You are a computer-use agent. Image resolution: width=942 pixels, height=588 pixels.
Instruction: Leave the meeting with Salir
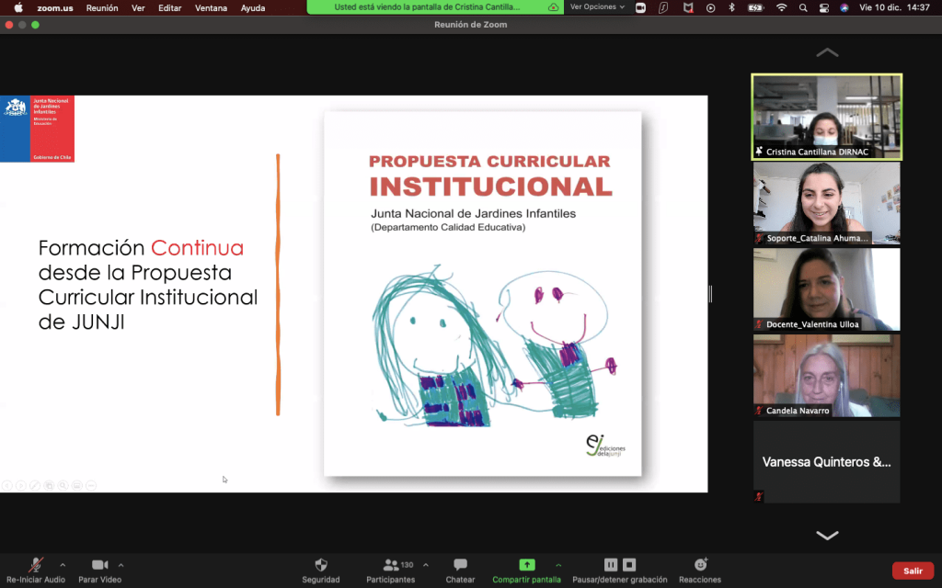913,571
